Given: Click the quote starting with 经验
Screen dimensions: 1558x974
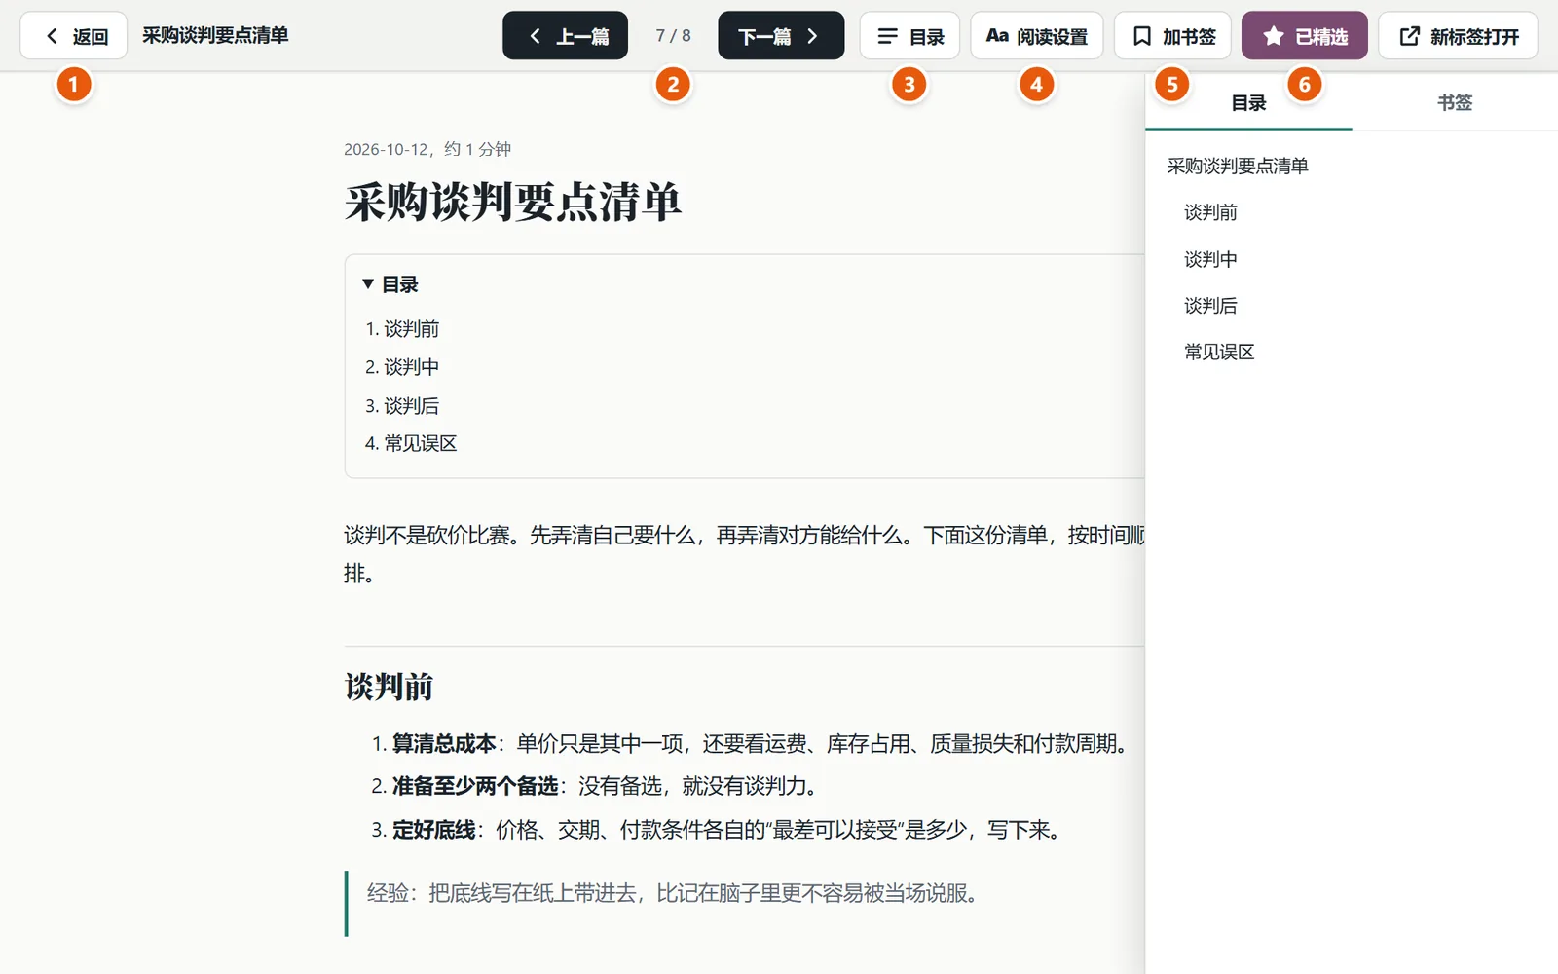Looking at the screenshot, I should tap(672, 893).
